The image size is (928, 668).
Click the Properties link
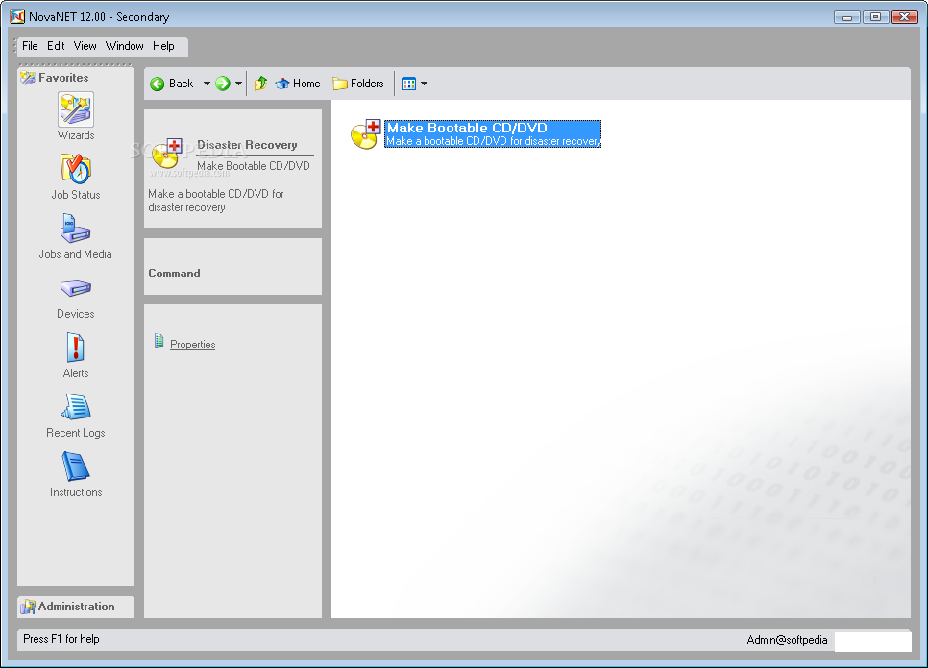pyautogui.click(x=192, y=345)
